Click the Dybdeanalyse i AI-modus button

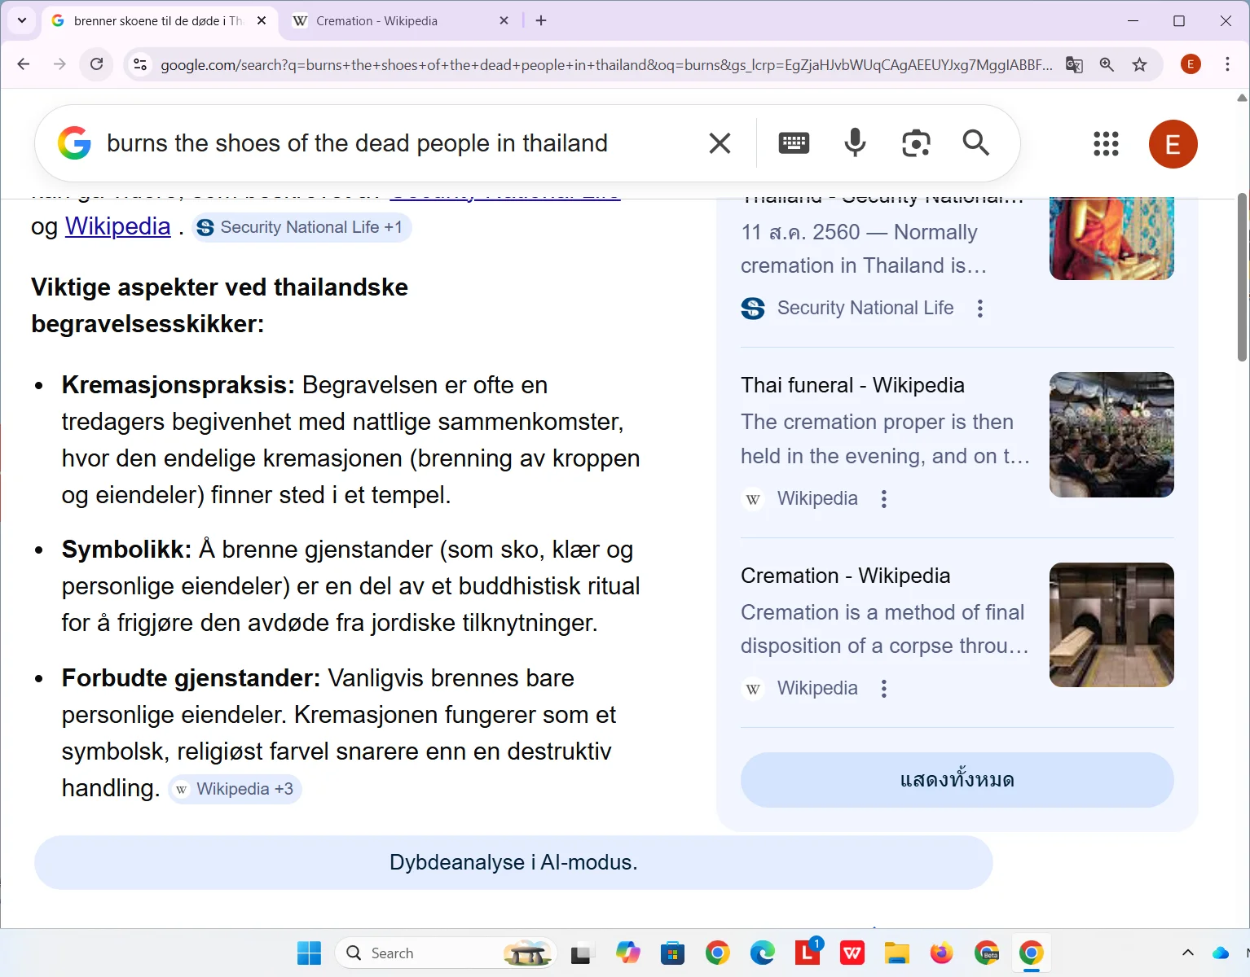click(513, 862)
